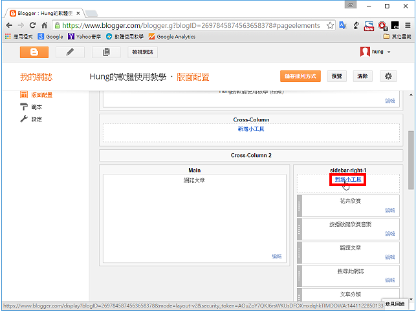Click the page vertical scrollbar thumb
This screenshot has height=312, width=416.
[411, 160]
